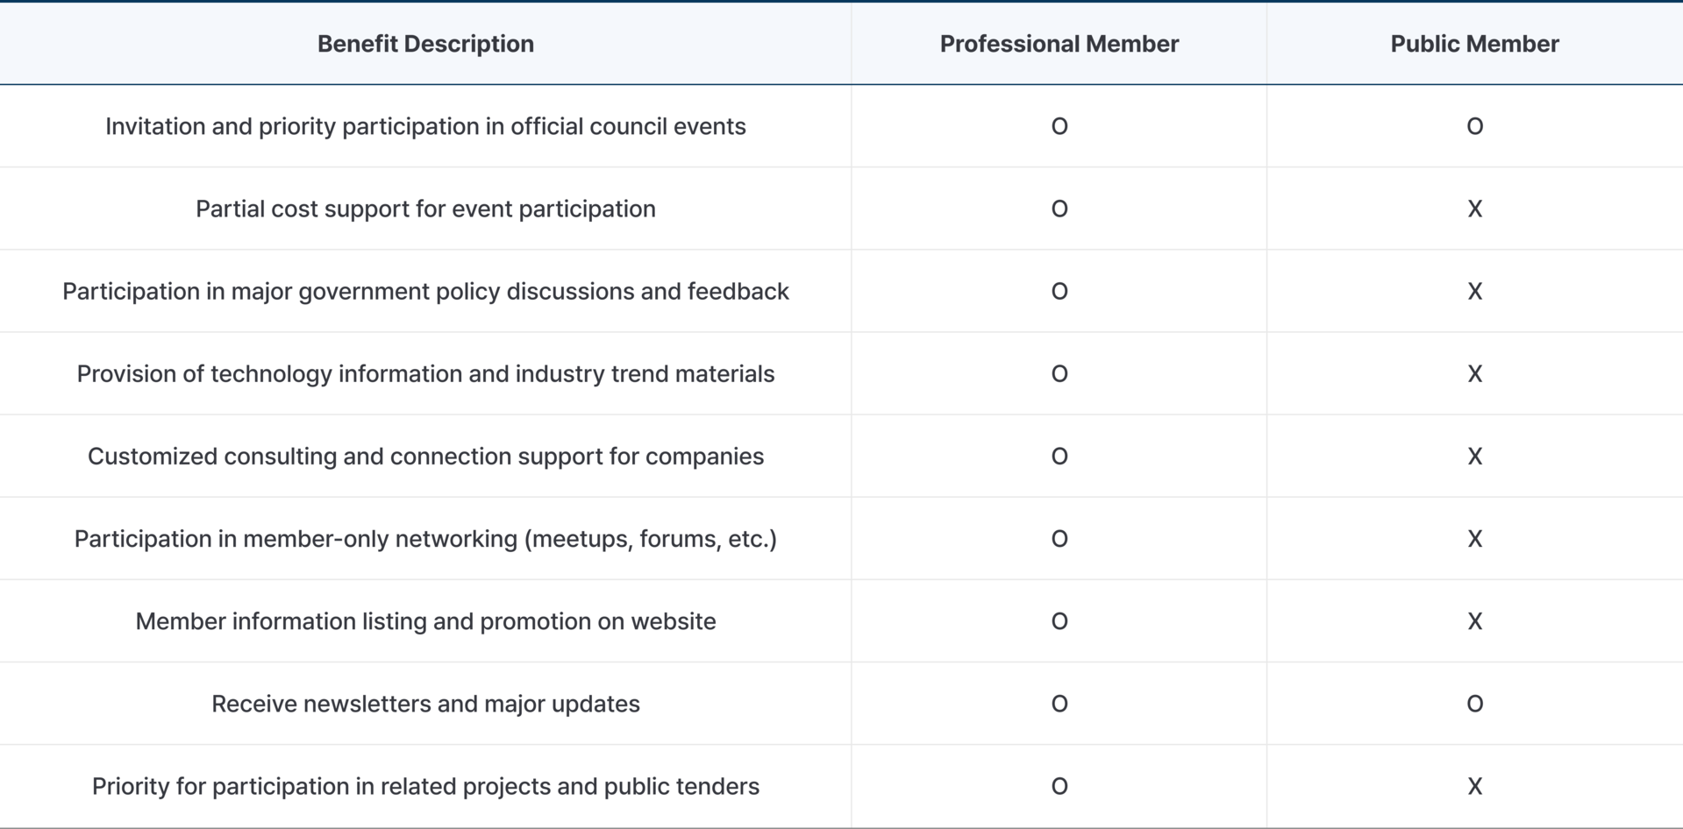This screenshot has width=1683, height=829.
Task: Click Professional Member O mark for policy discussions
Action: [x=1059, y=291]
